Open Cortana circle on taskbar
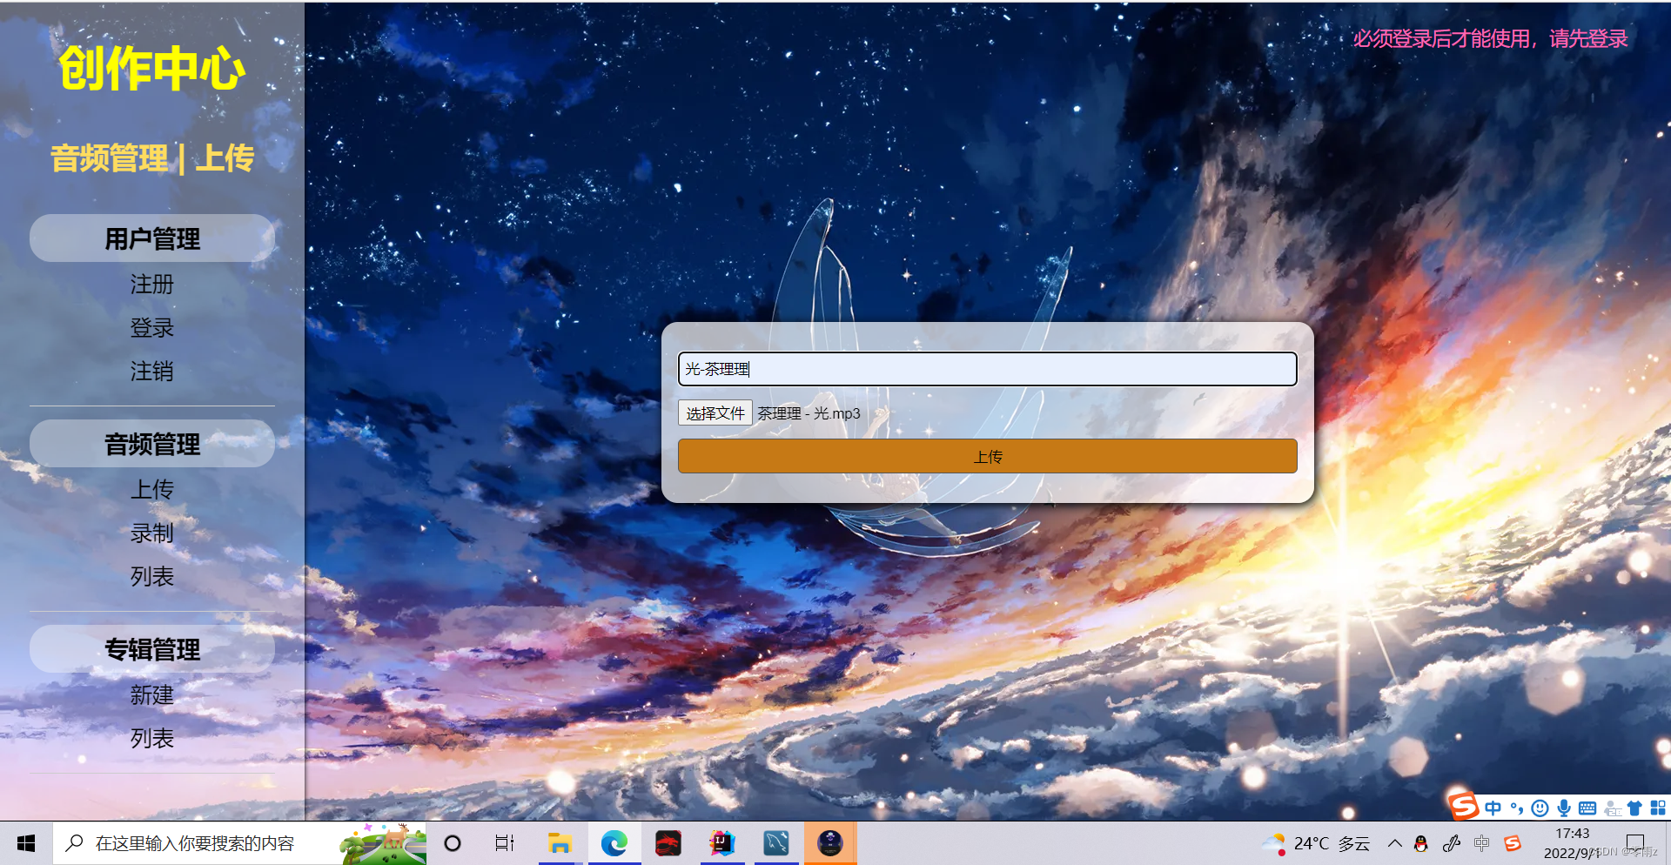 [453, 843]
